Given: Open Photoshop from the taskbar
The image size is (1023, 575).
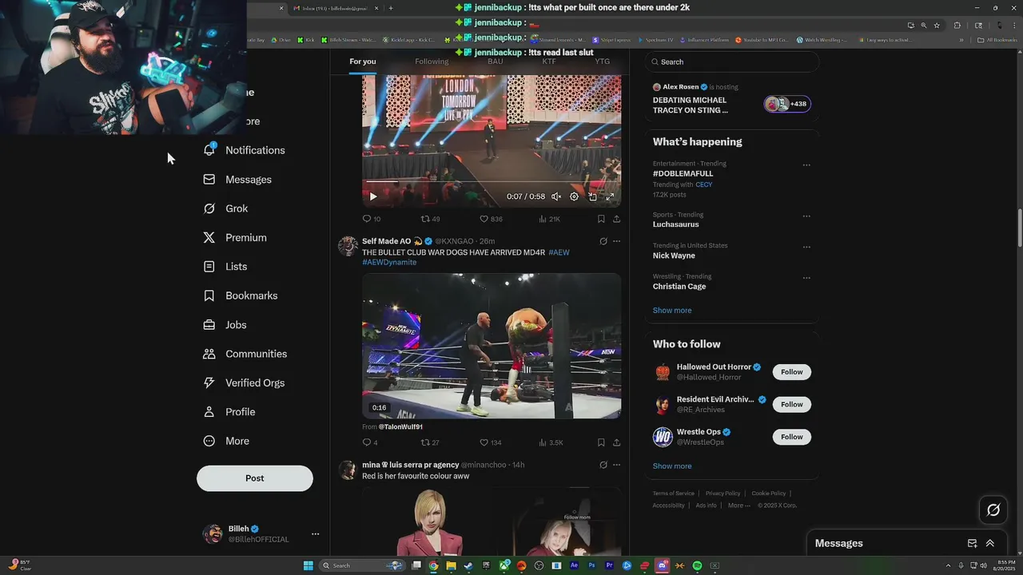Looking at the screenshot, I should 591,565.
